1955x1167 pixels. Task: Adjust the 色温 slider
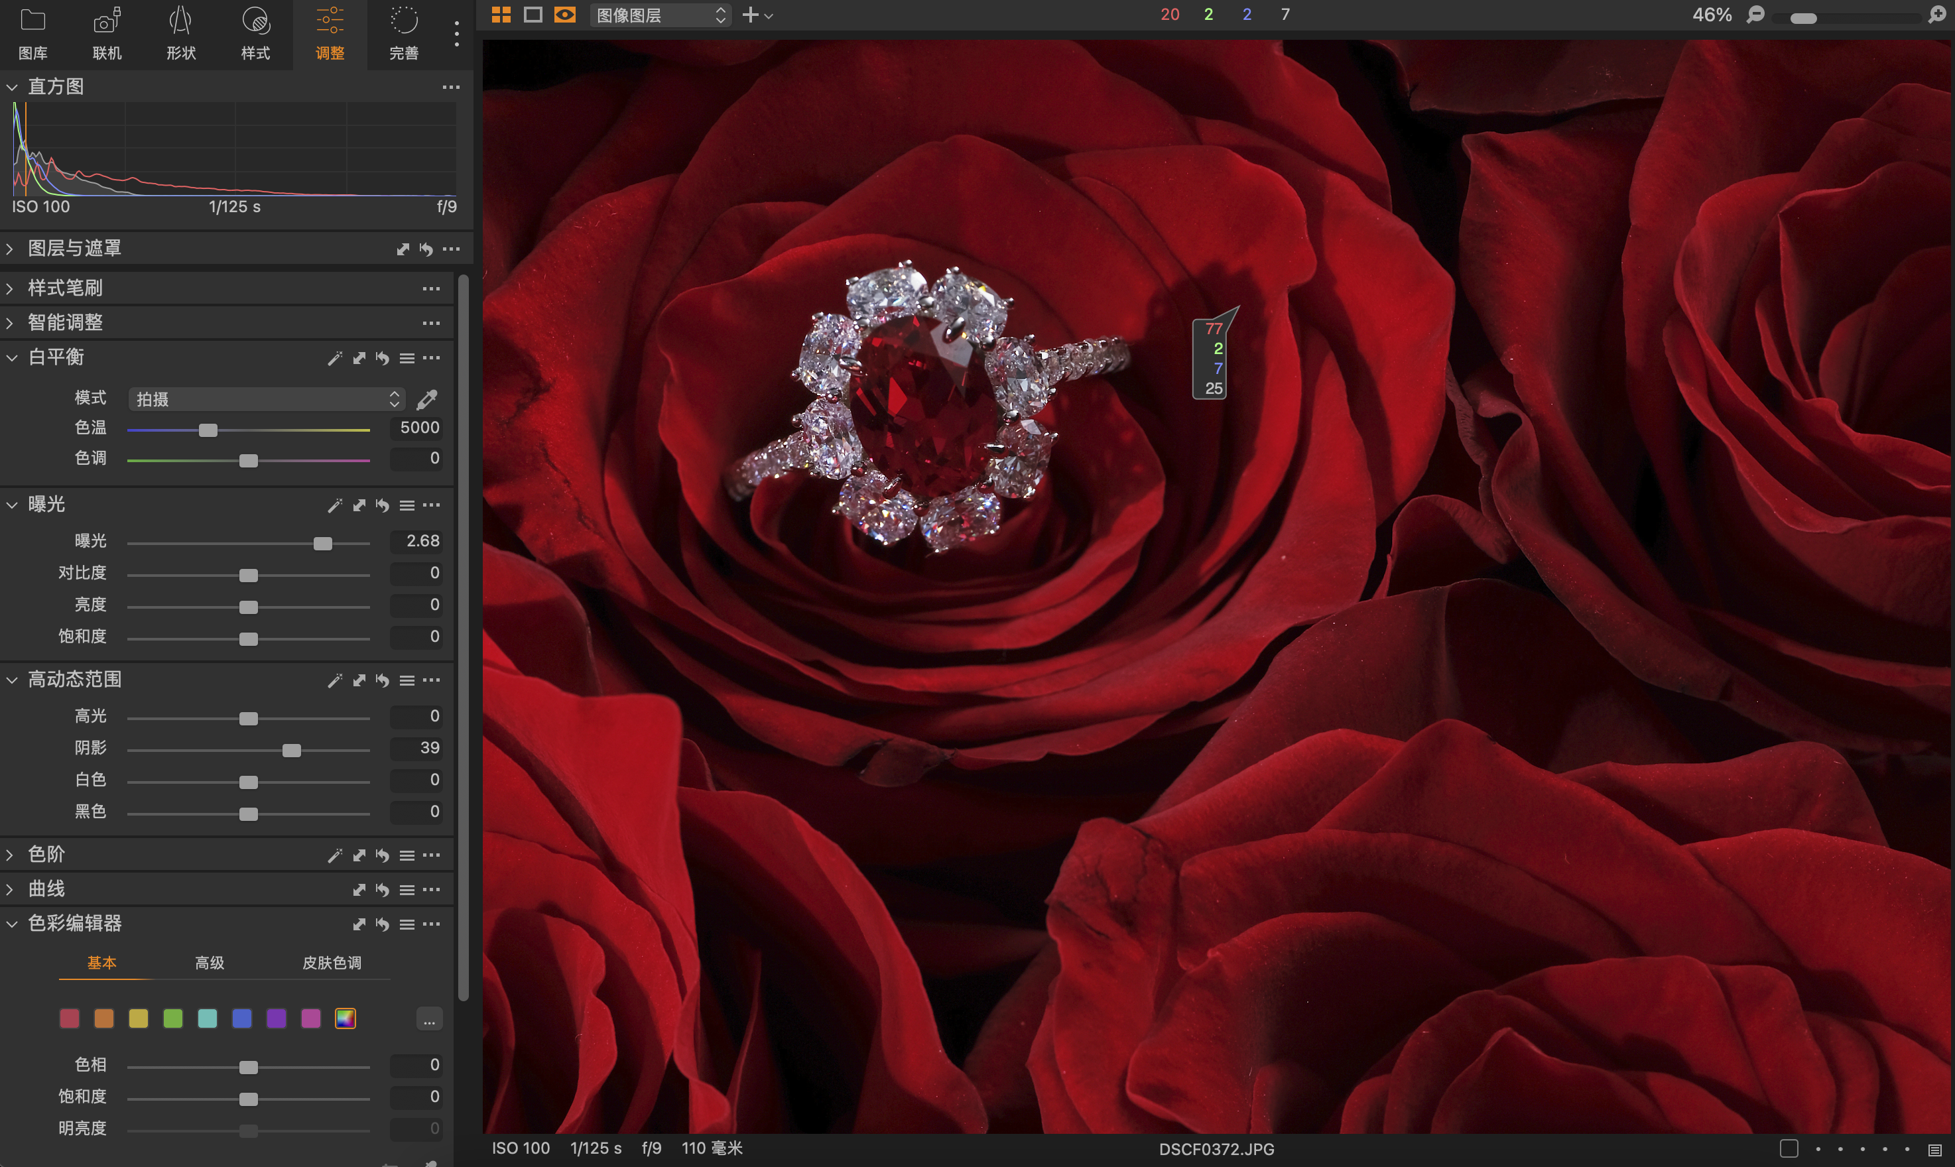pos(249,430)
